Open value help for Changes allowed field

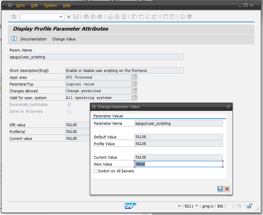point(134,91)
